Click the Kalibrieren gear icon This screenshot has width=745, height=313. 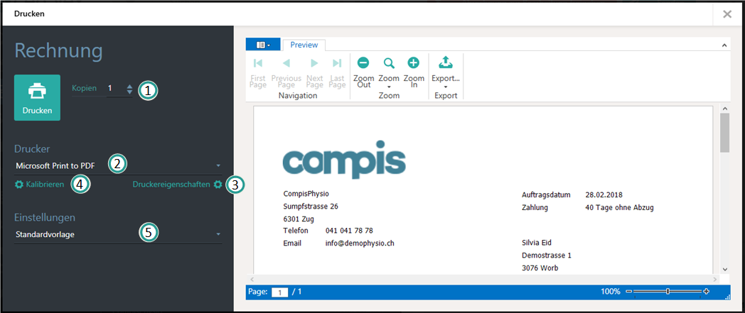click(x=19, y=185)
